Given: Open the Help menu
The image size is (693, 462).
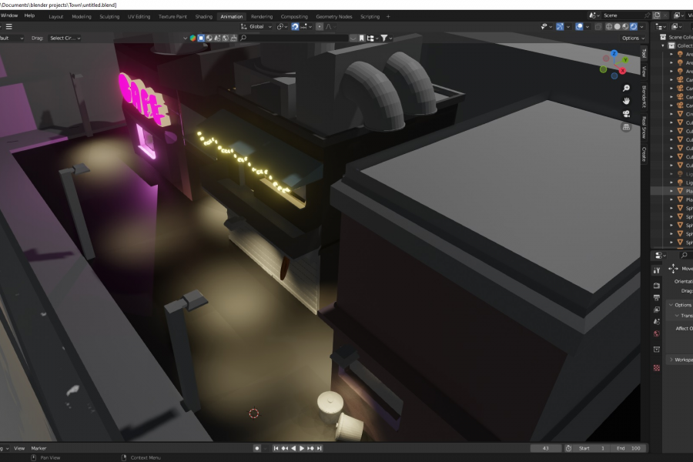Looking at the screenshot, I should click(x=29, y=15).
